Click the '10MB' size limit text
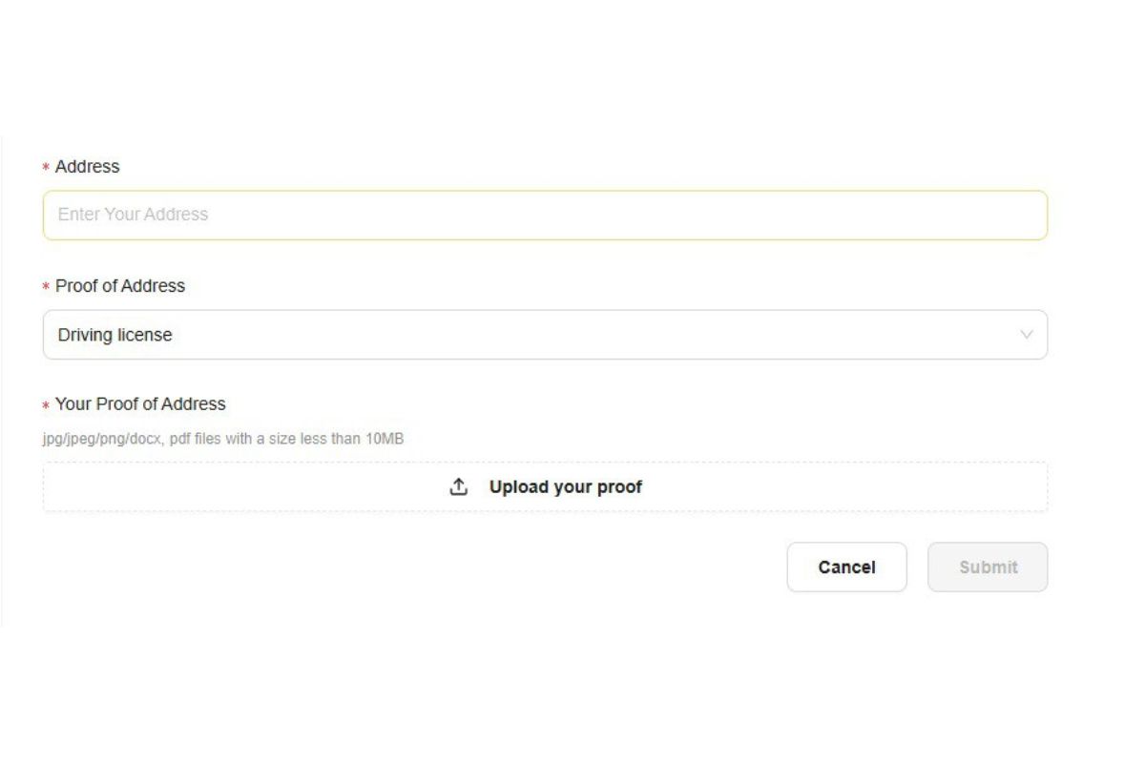This screenshot has width=1145, height=763. point(385,440)
